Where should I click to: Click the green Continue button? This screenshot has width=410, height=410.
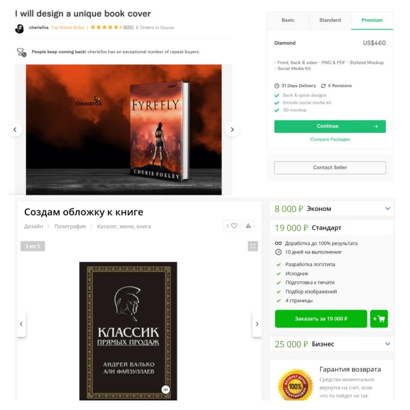pyautogui.click(x=330, y=126)
